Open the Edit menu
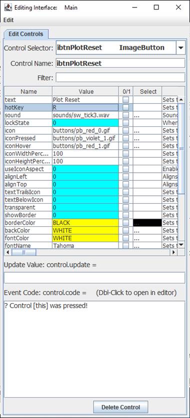 (8, 20)
